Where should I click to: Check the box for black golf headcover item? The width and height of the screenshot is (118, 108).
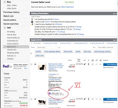pos(31,64)
